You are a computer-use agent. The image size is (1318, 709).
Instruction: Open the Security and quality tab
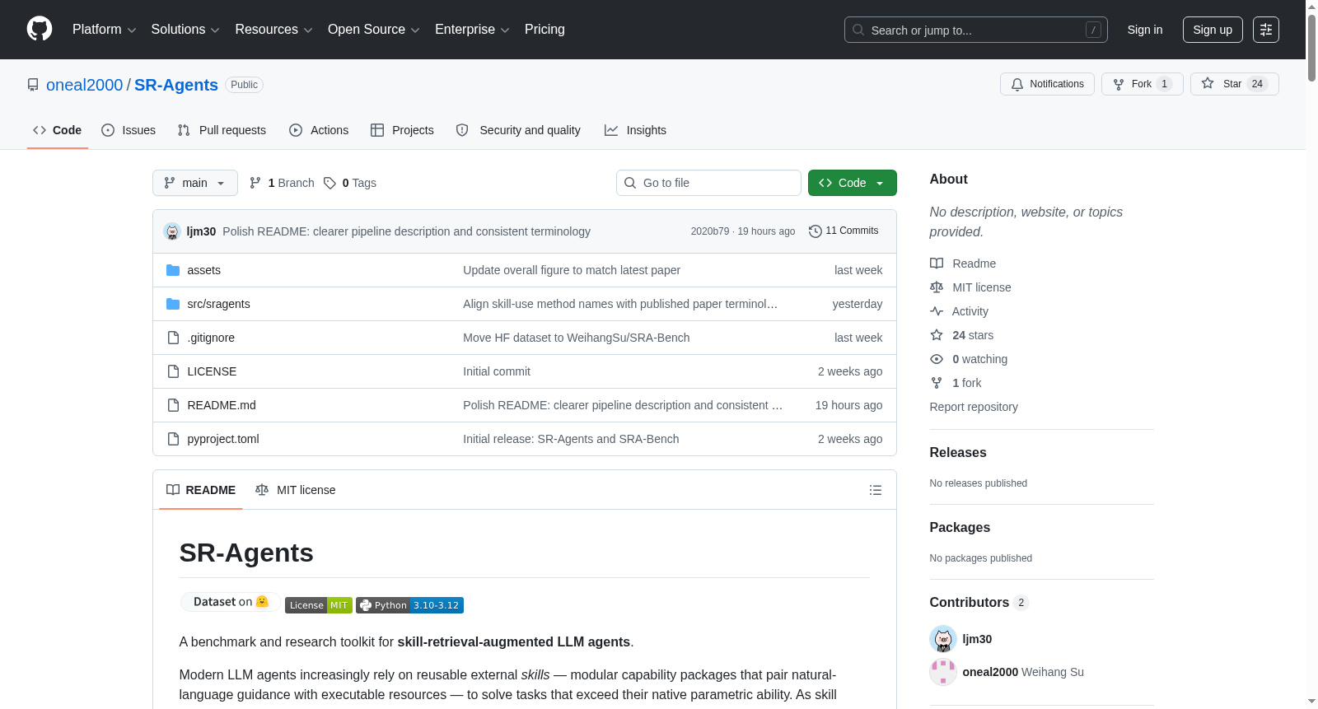click(x=518, y=130)
